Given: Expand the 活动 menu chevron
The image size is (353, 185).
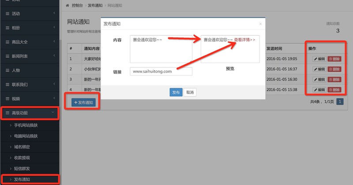Looking at the screenshot, I should pos(54,13).
